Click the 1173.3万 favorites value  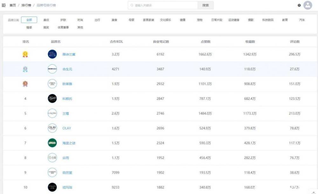pos(250,114)
